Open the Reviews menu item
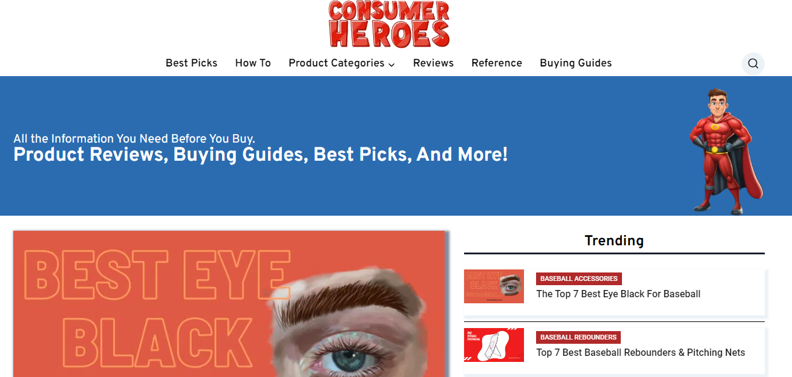Image resolution: width=792 pixels, height=377 pixels. coord(433,63)
